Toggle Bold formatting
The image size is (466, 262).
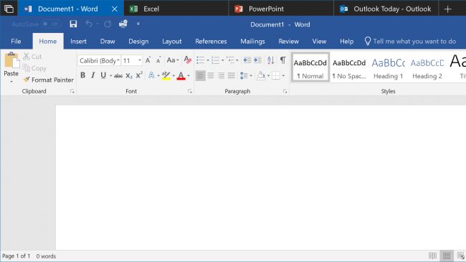83,75
